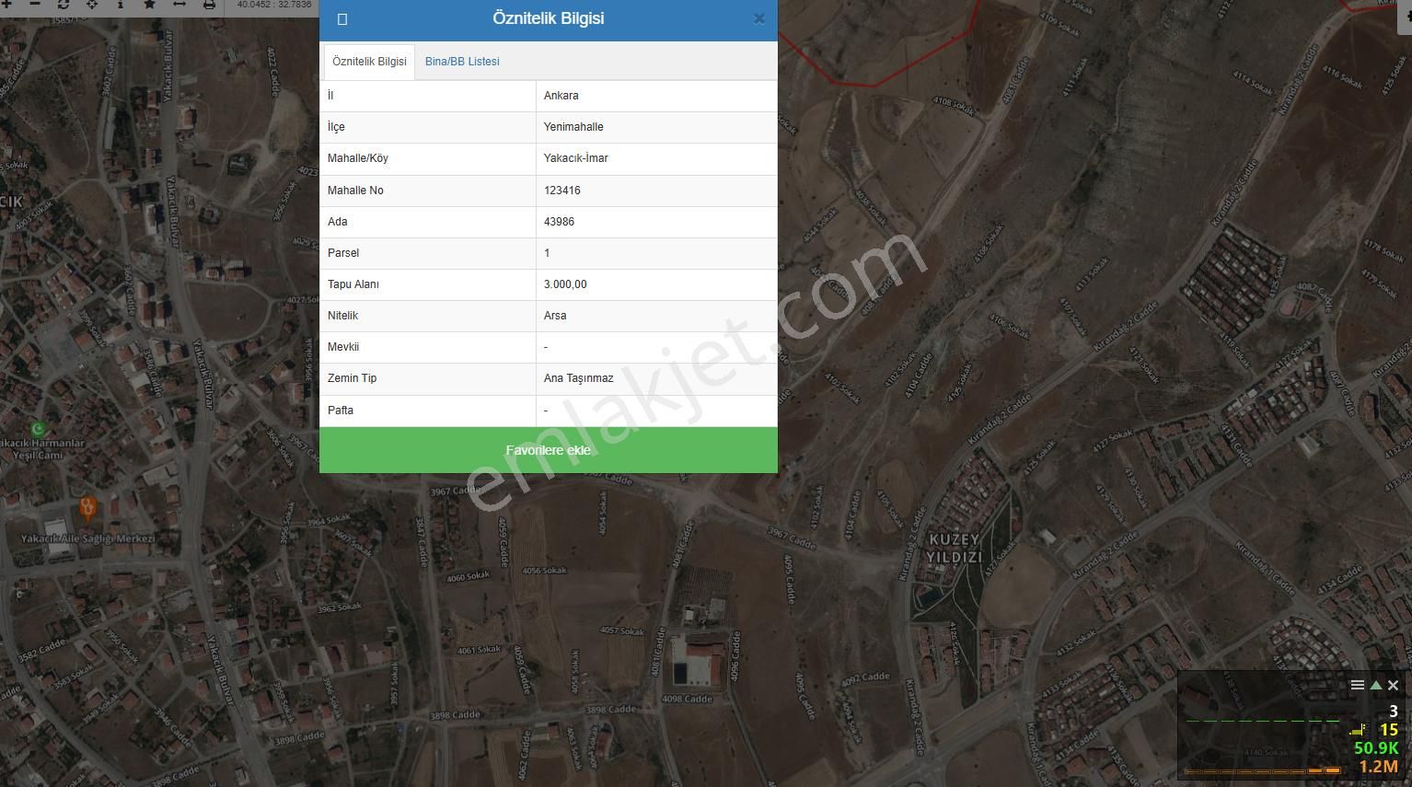Select Mahalle No value 123416

tap(656, 191)
